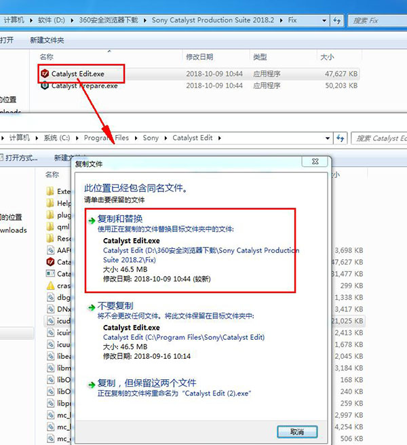Sort by 类型 column in Fix window
The image size is (407, 445).
[x=260, y=57]
